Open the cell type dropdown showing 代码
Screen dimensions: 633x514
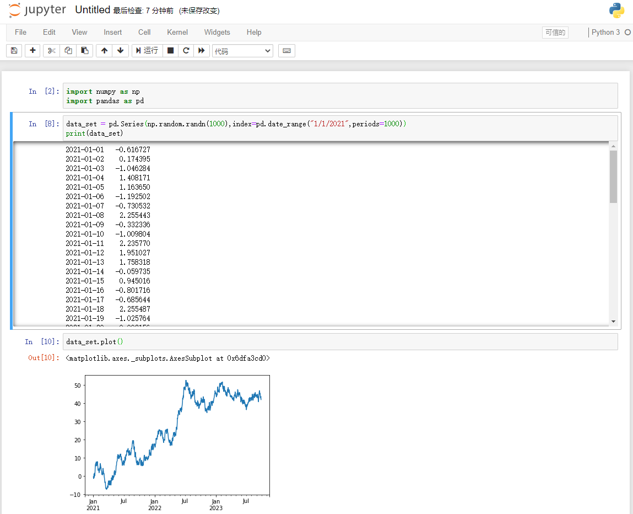242,51
